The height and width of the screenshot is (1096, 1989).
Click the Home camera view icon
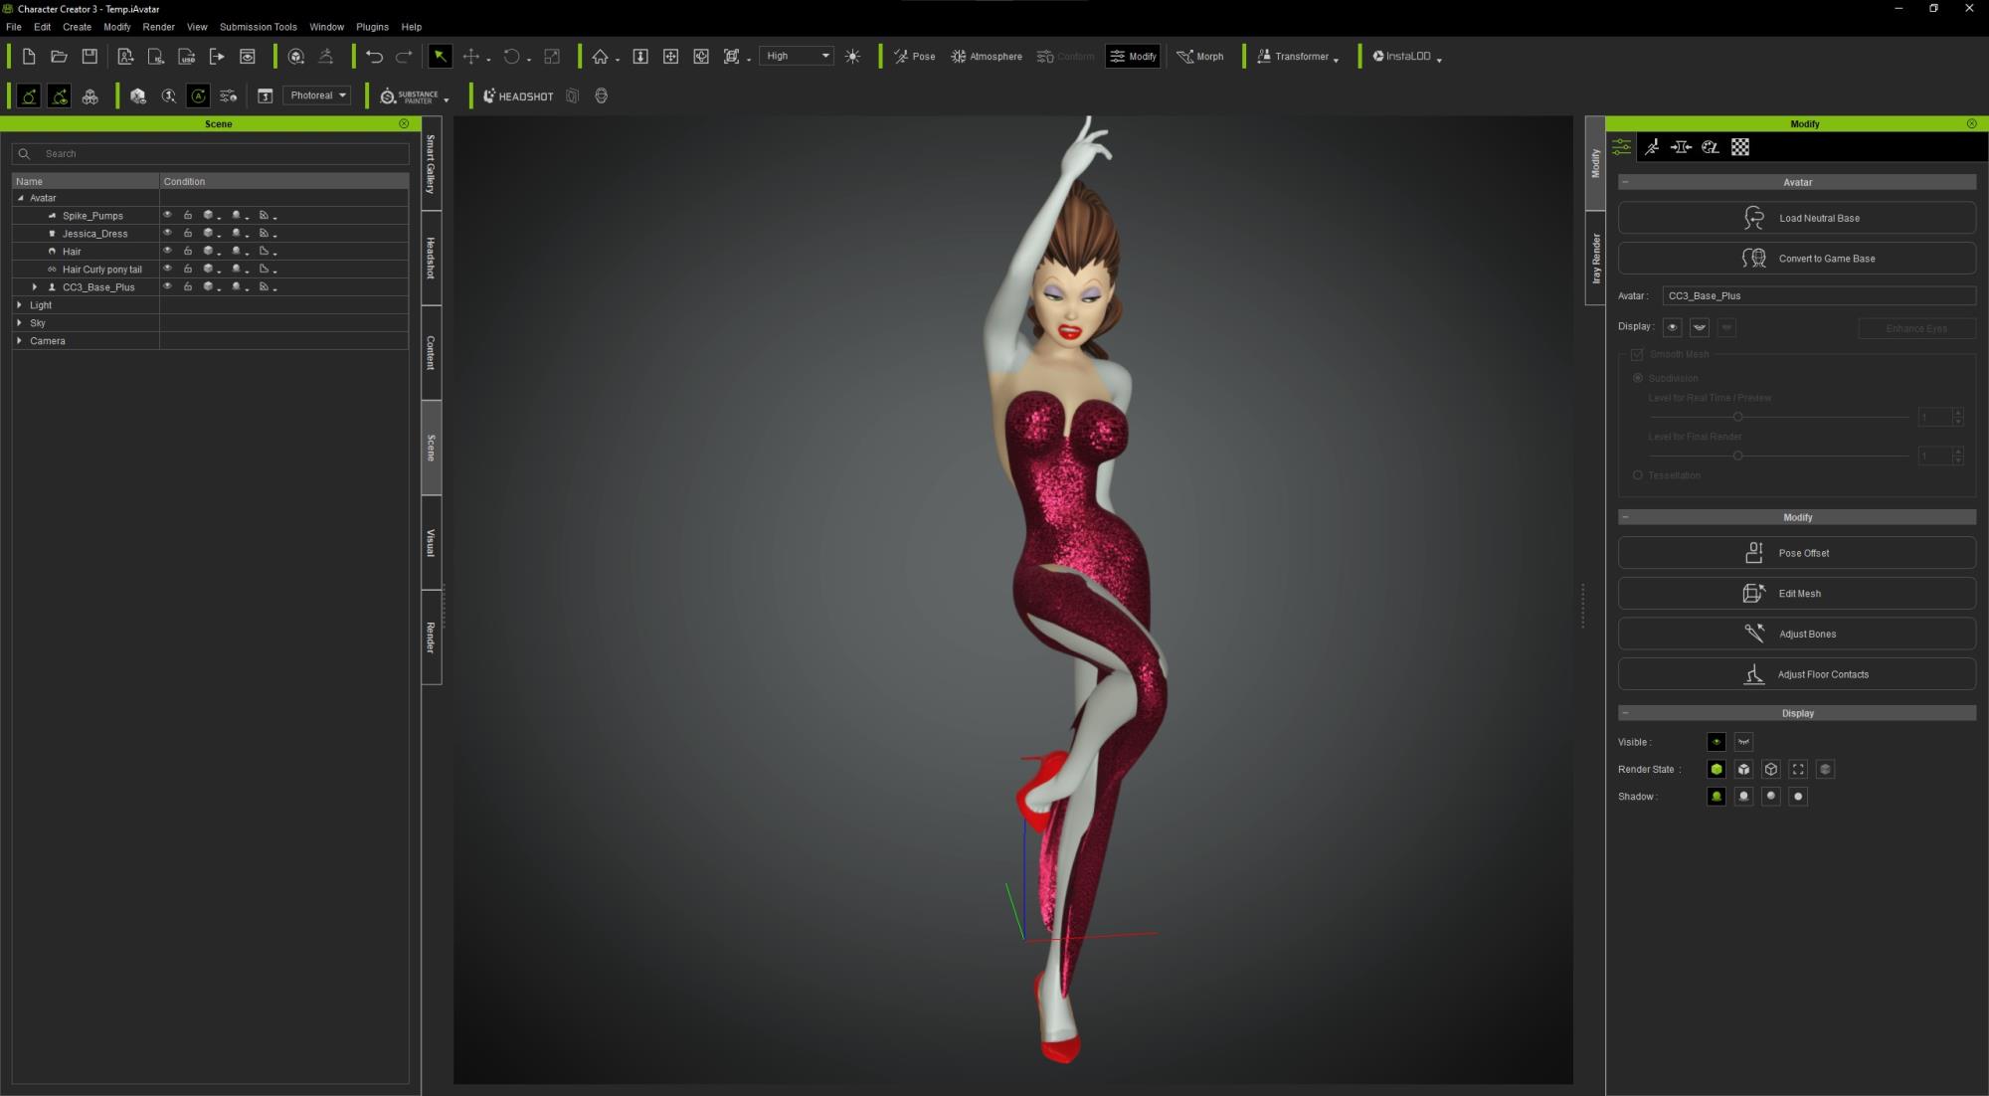(x=600, y=57)
